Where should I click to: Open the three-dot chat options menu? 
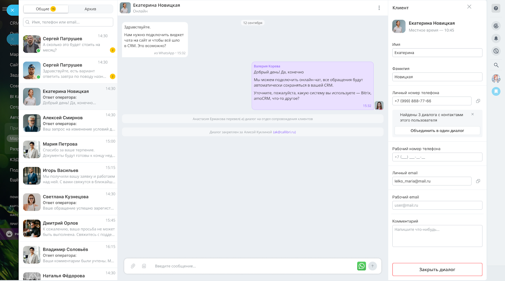[379, 8]
